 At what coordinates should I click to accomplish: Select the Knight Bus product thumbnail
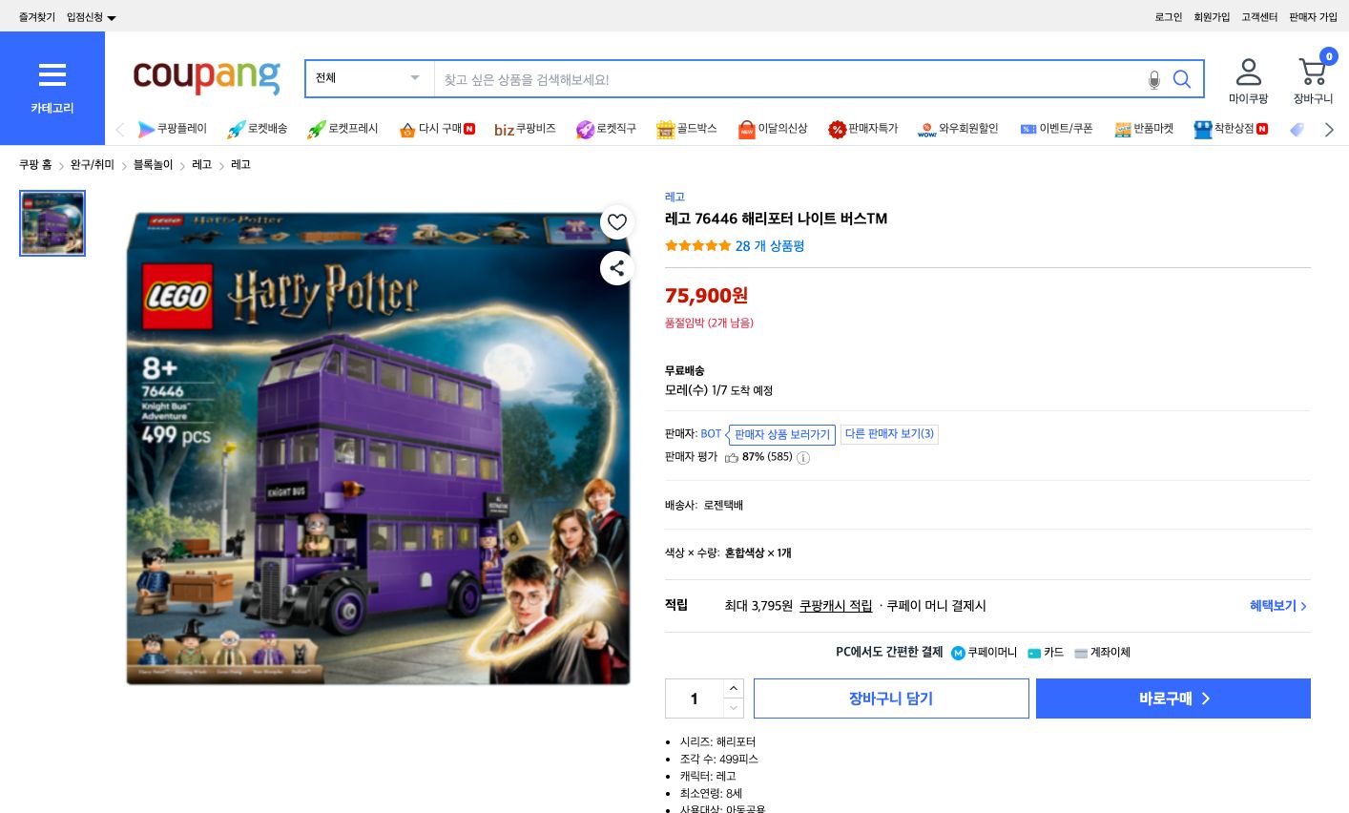click(52, 222)
